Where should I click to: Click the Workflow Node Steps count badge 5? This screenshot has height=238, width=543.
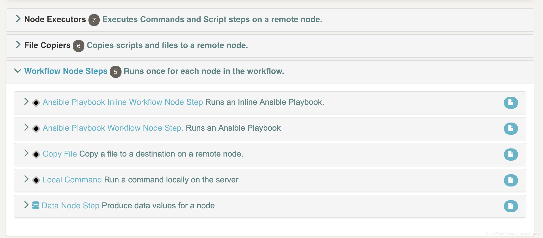pos(115,72)
